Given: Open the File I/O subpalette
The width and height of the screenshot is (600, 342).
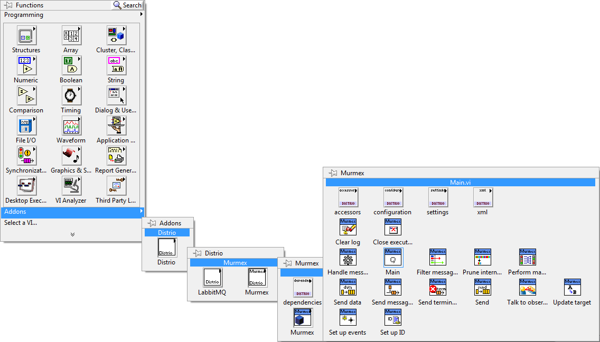Looking at the screenshot, I should [x=26, y=126].
